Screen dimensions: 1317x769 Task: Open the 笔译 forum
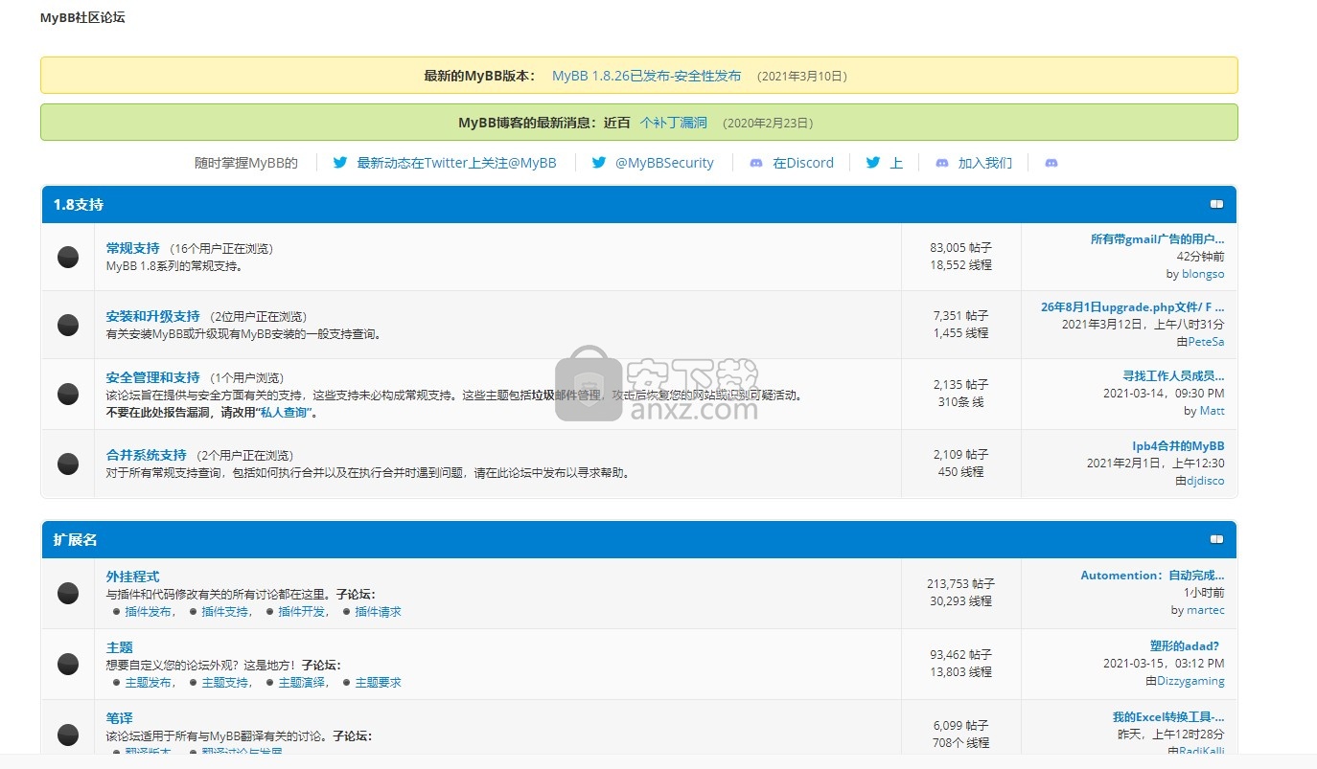pyautogui.click(x=120, y=718)
